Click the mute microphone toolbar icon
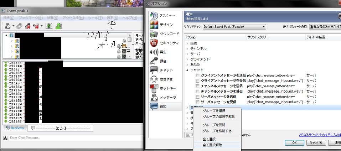 coord(28,26)
